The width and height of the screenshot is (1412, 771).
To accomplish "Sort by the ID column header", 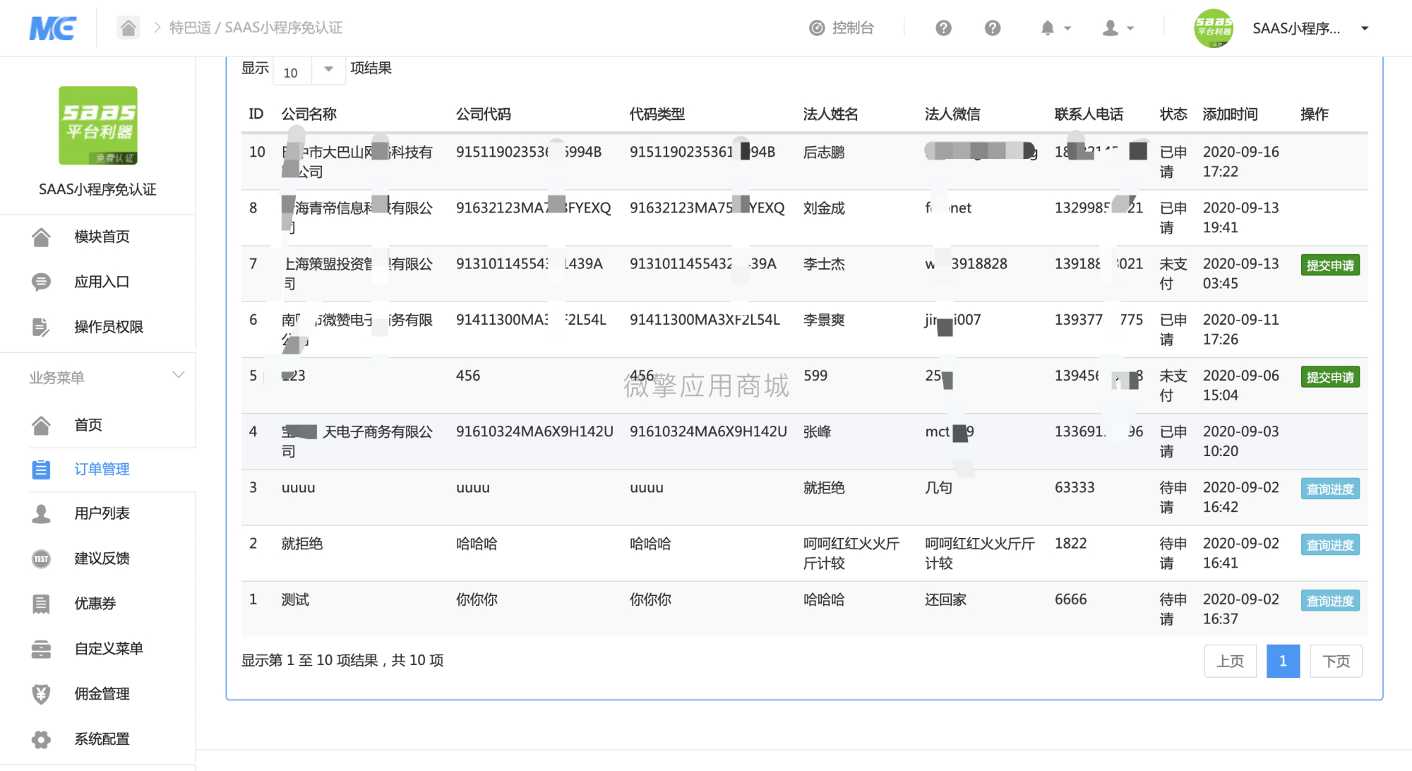I will (256, 114).
